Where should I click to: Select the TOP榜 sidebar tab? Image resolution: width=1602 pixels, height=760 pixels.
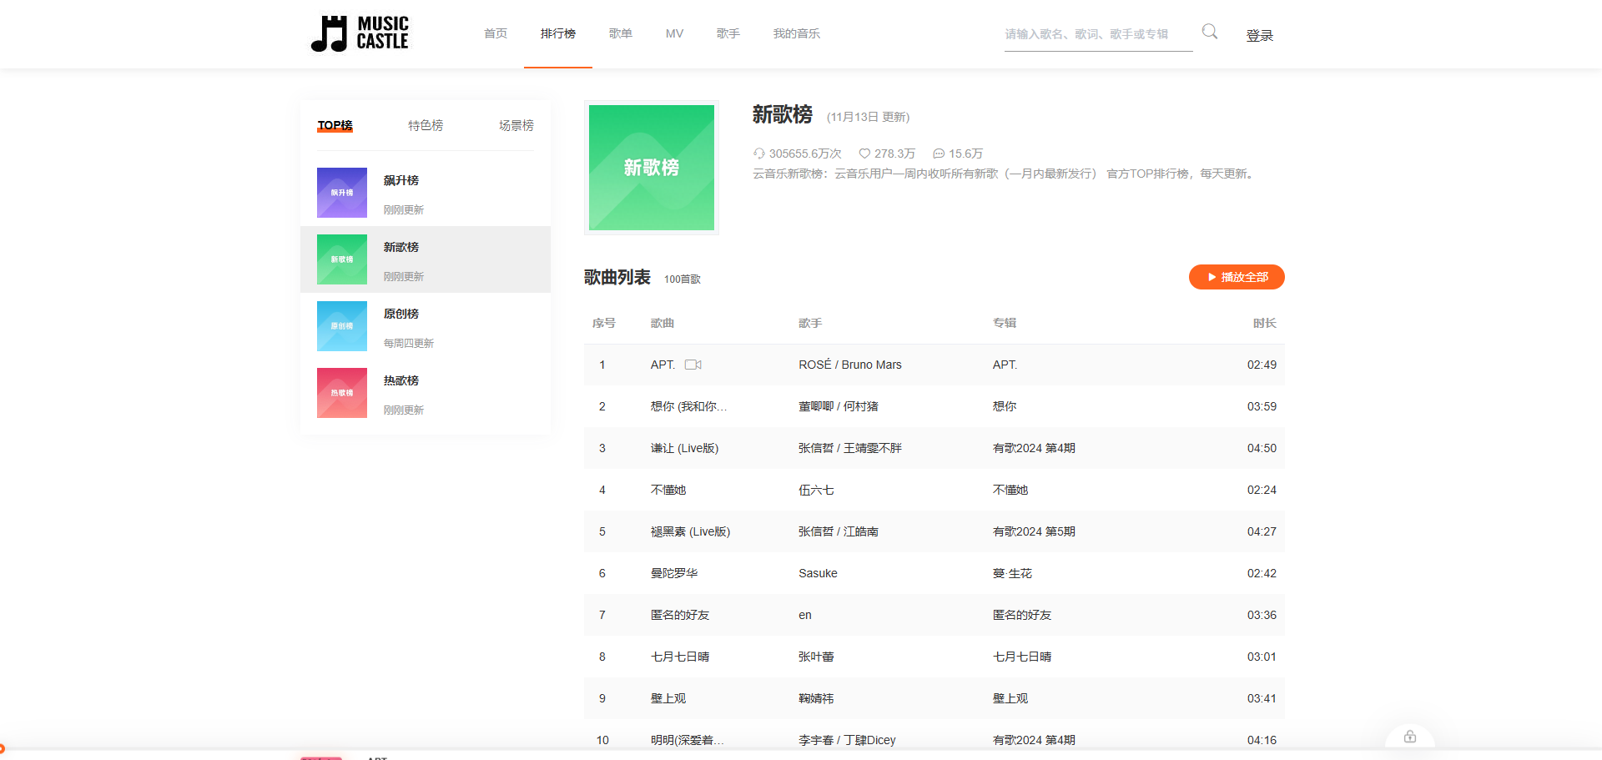click(x=335, y=125)
